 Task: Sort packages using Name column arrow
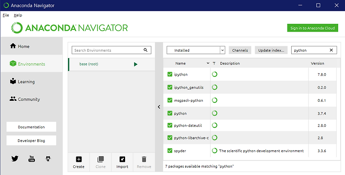pyautogui.click(x=208, y=63)
